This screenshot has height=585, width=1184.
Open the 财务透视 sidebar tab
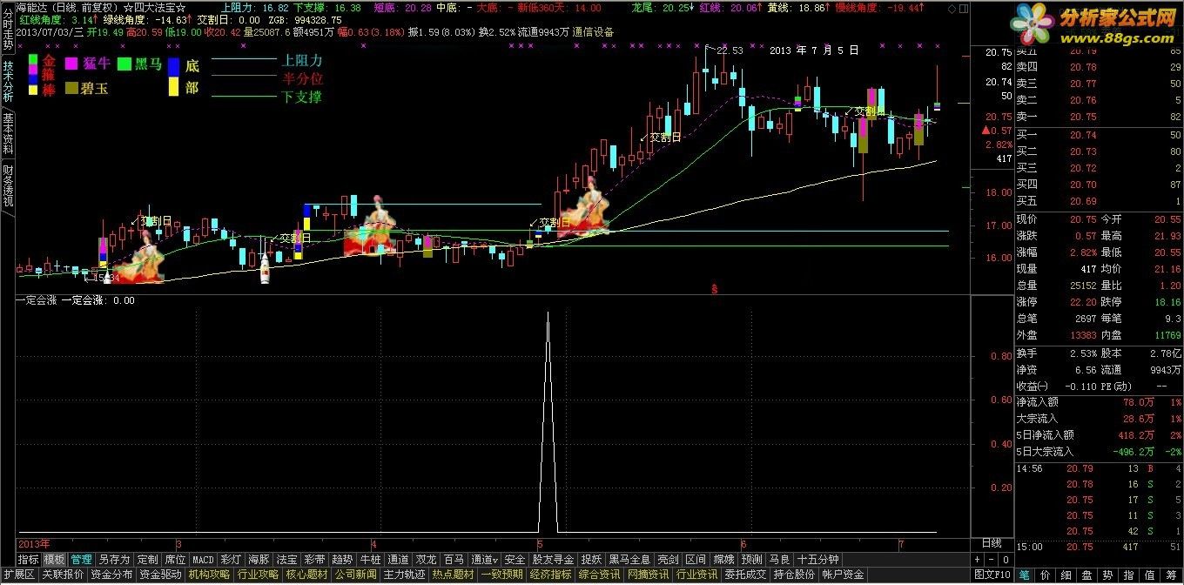[7, 185]
